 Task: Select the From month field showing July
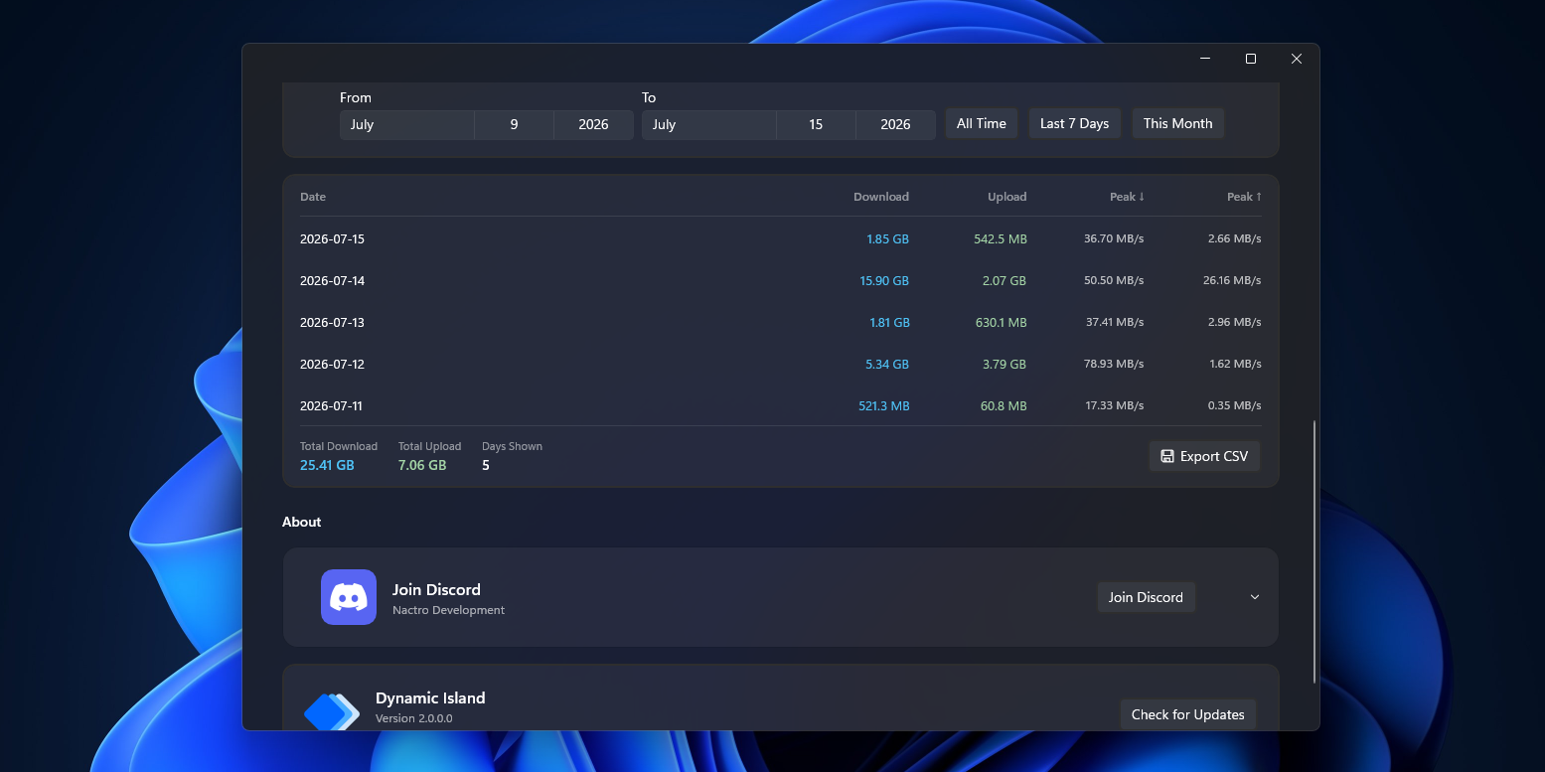406,124
